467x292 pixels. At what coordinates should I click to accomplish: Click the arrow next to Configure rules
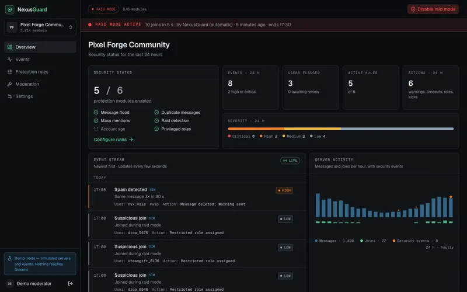click(131, 140)
